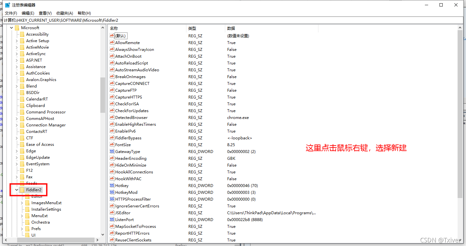Click the string icon beside HeaderEncoding

coord(112,158)
